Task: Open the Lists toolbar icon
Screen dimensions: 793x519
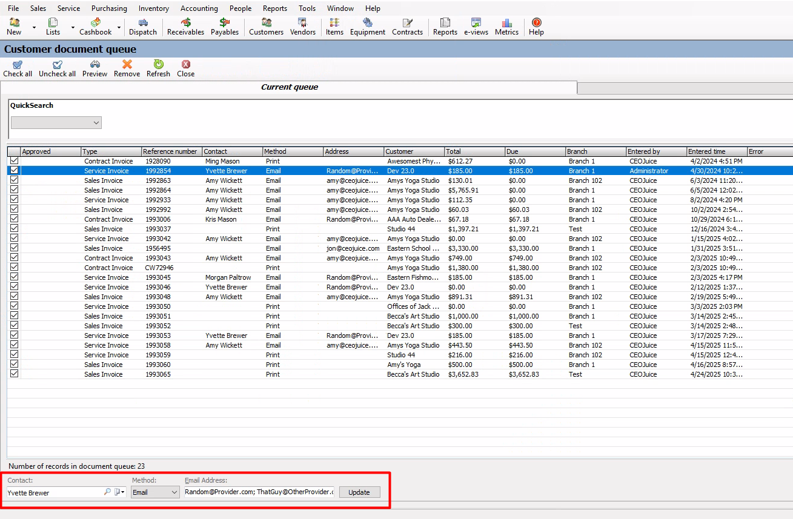Action: [53, 27]
